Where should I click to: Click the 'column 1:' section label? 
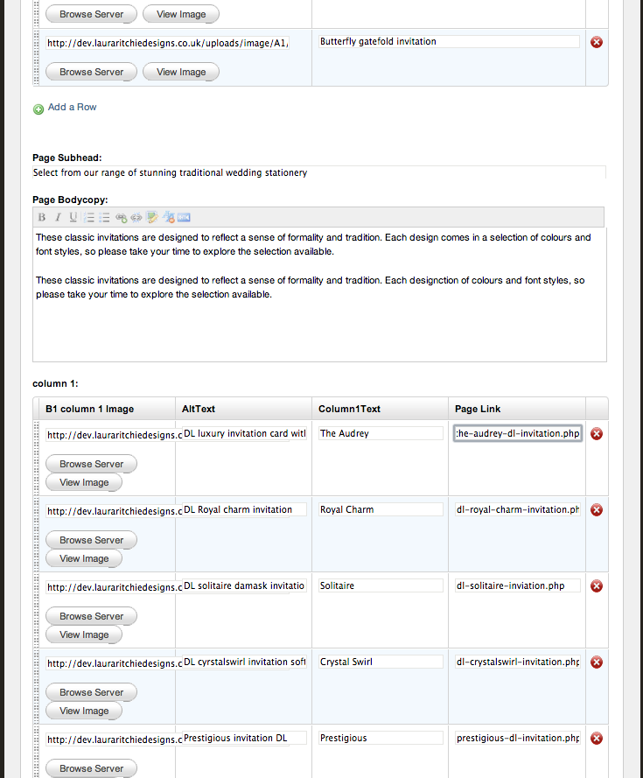click(x=55, y=383)
